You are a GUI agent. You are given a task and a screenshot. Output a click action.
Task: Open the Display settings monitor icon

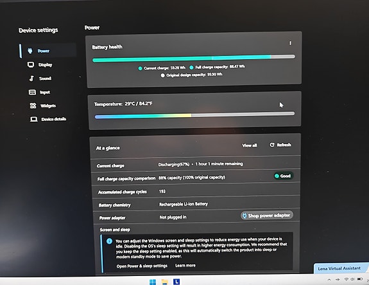click(31, 64)
